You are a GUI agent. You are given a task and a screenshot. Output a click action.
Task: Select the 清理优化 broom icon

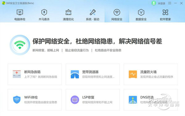click(68, 12)
